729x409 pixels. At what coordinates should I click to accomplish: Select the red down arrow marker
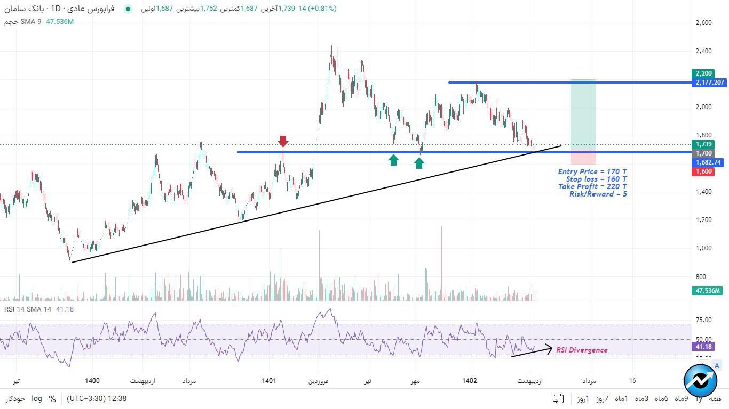tap(283, 141)
